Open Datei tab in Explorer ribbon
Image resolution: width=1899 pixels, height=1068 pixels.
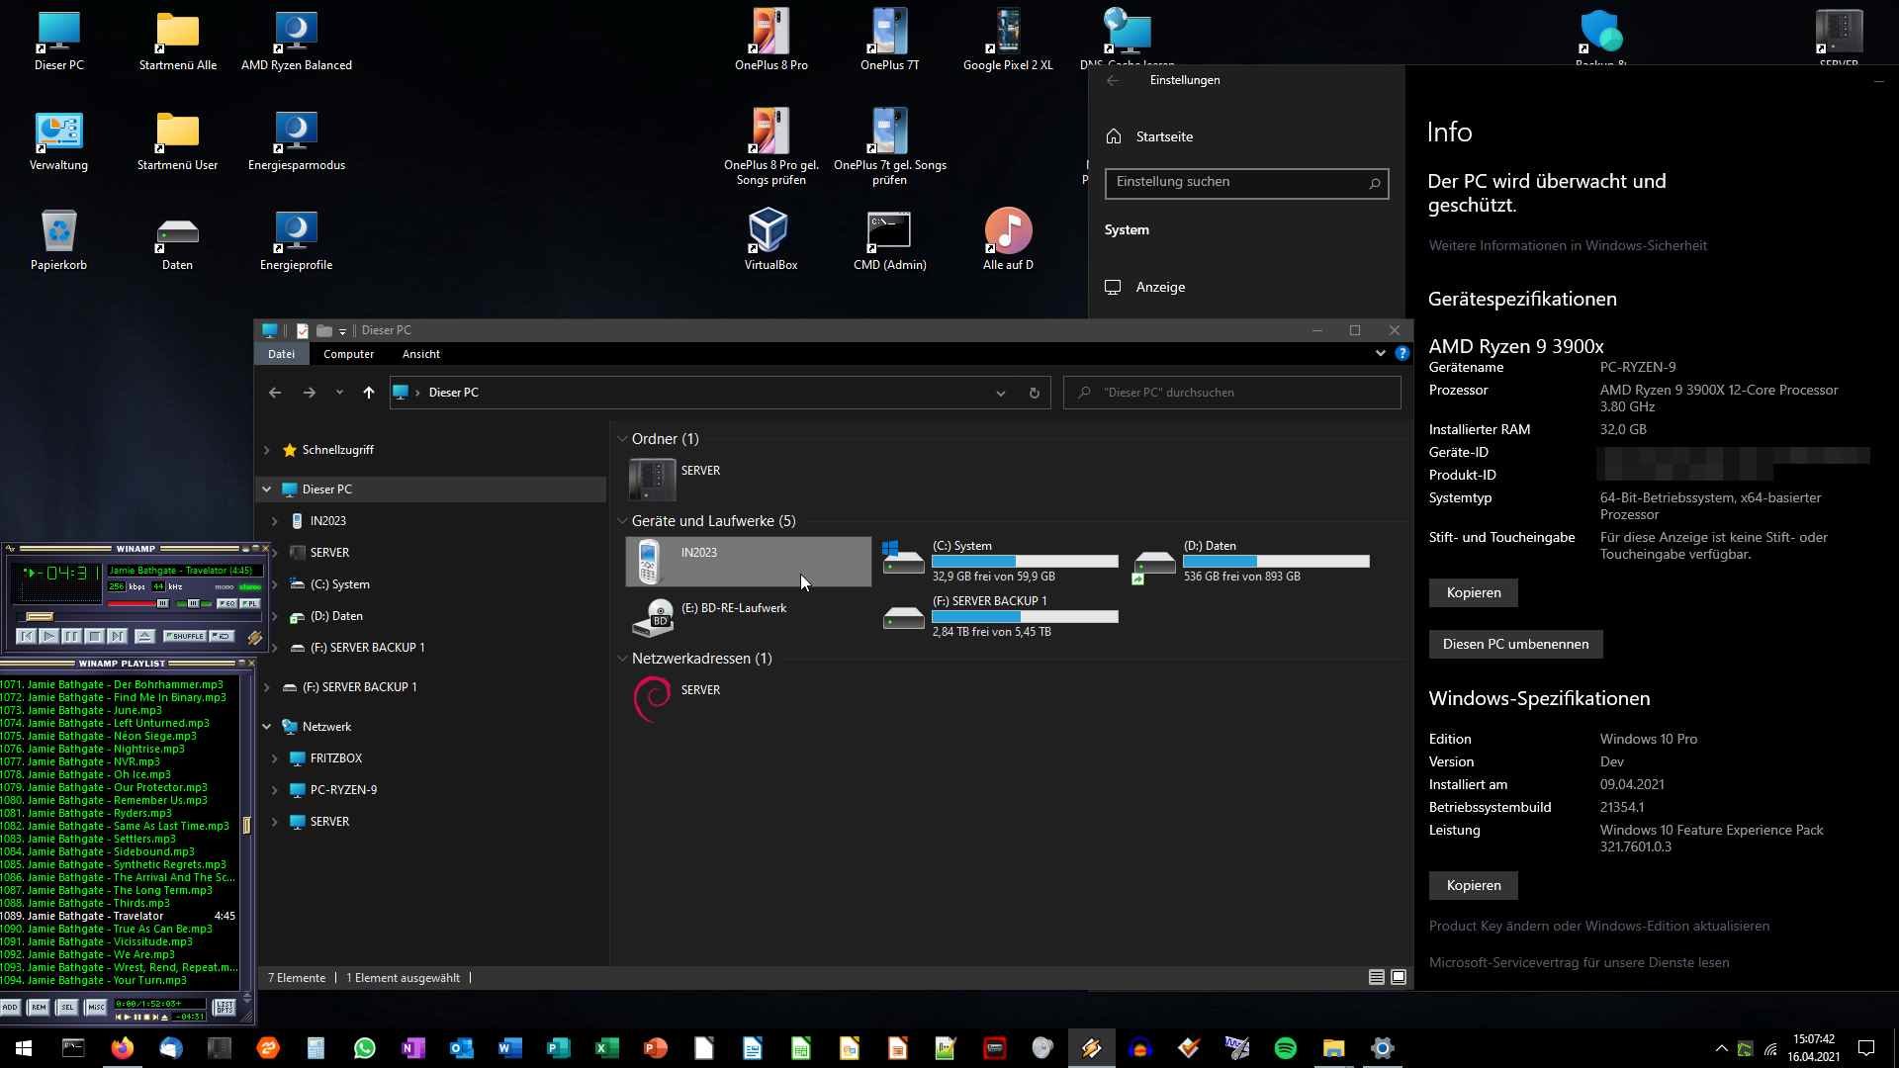pos(281,354)
